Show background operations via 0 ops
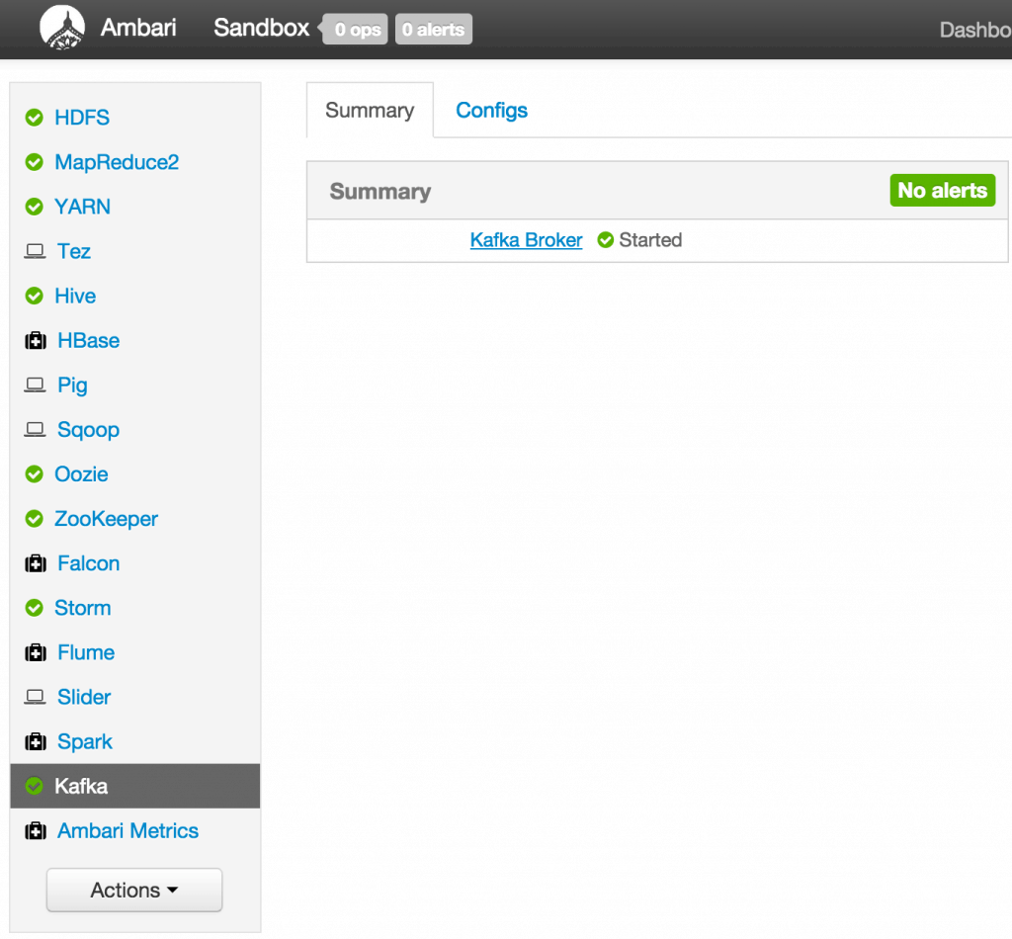This screenshot has height=939, width=1012. (x=356, y=30)
